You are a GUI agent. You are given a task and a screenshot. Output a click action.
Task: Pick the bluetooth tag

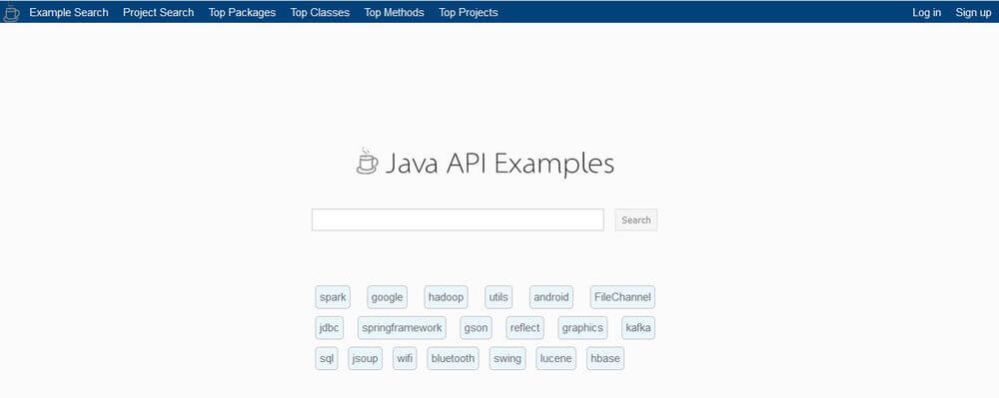(453, 358)
